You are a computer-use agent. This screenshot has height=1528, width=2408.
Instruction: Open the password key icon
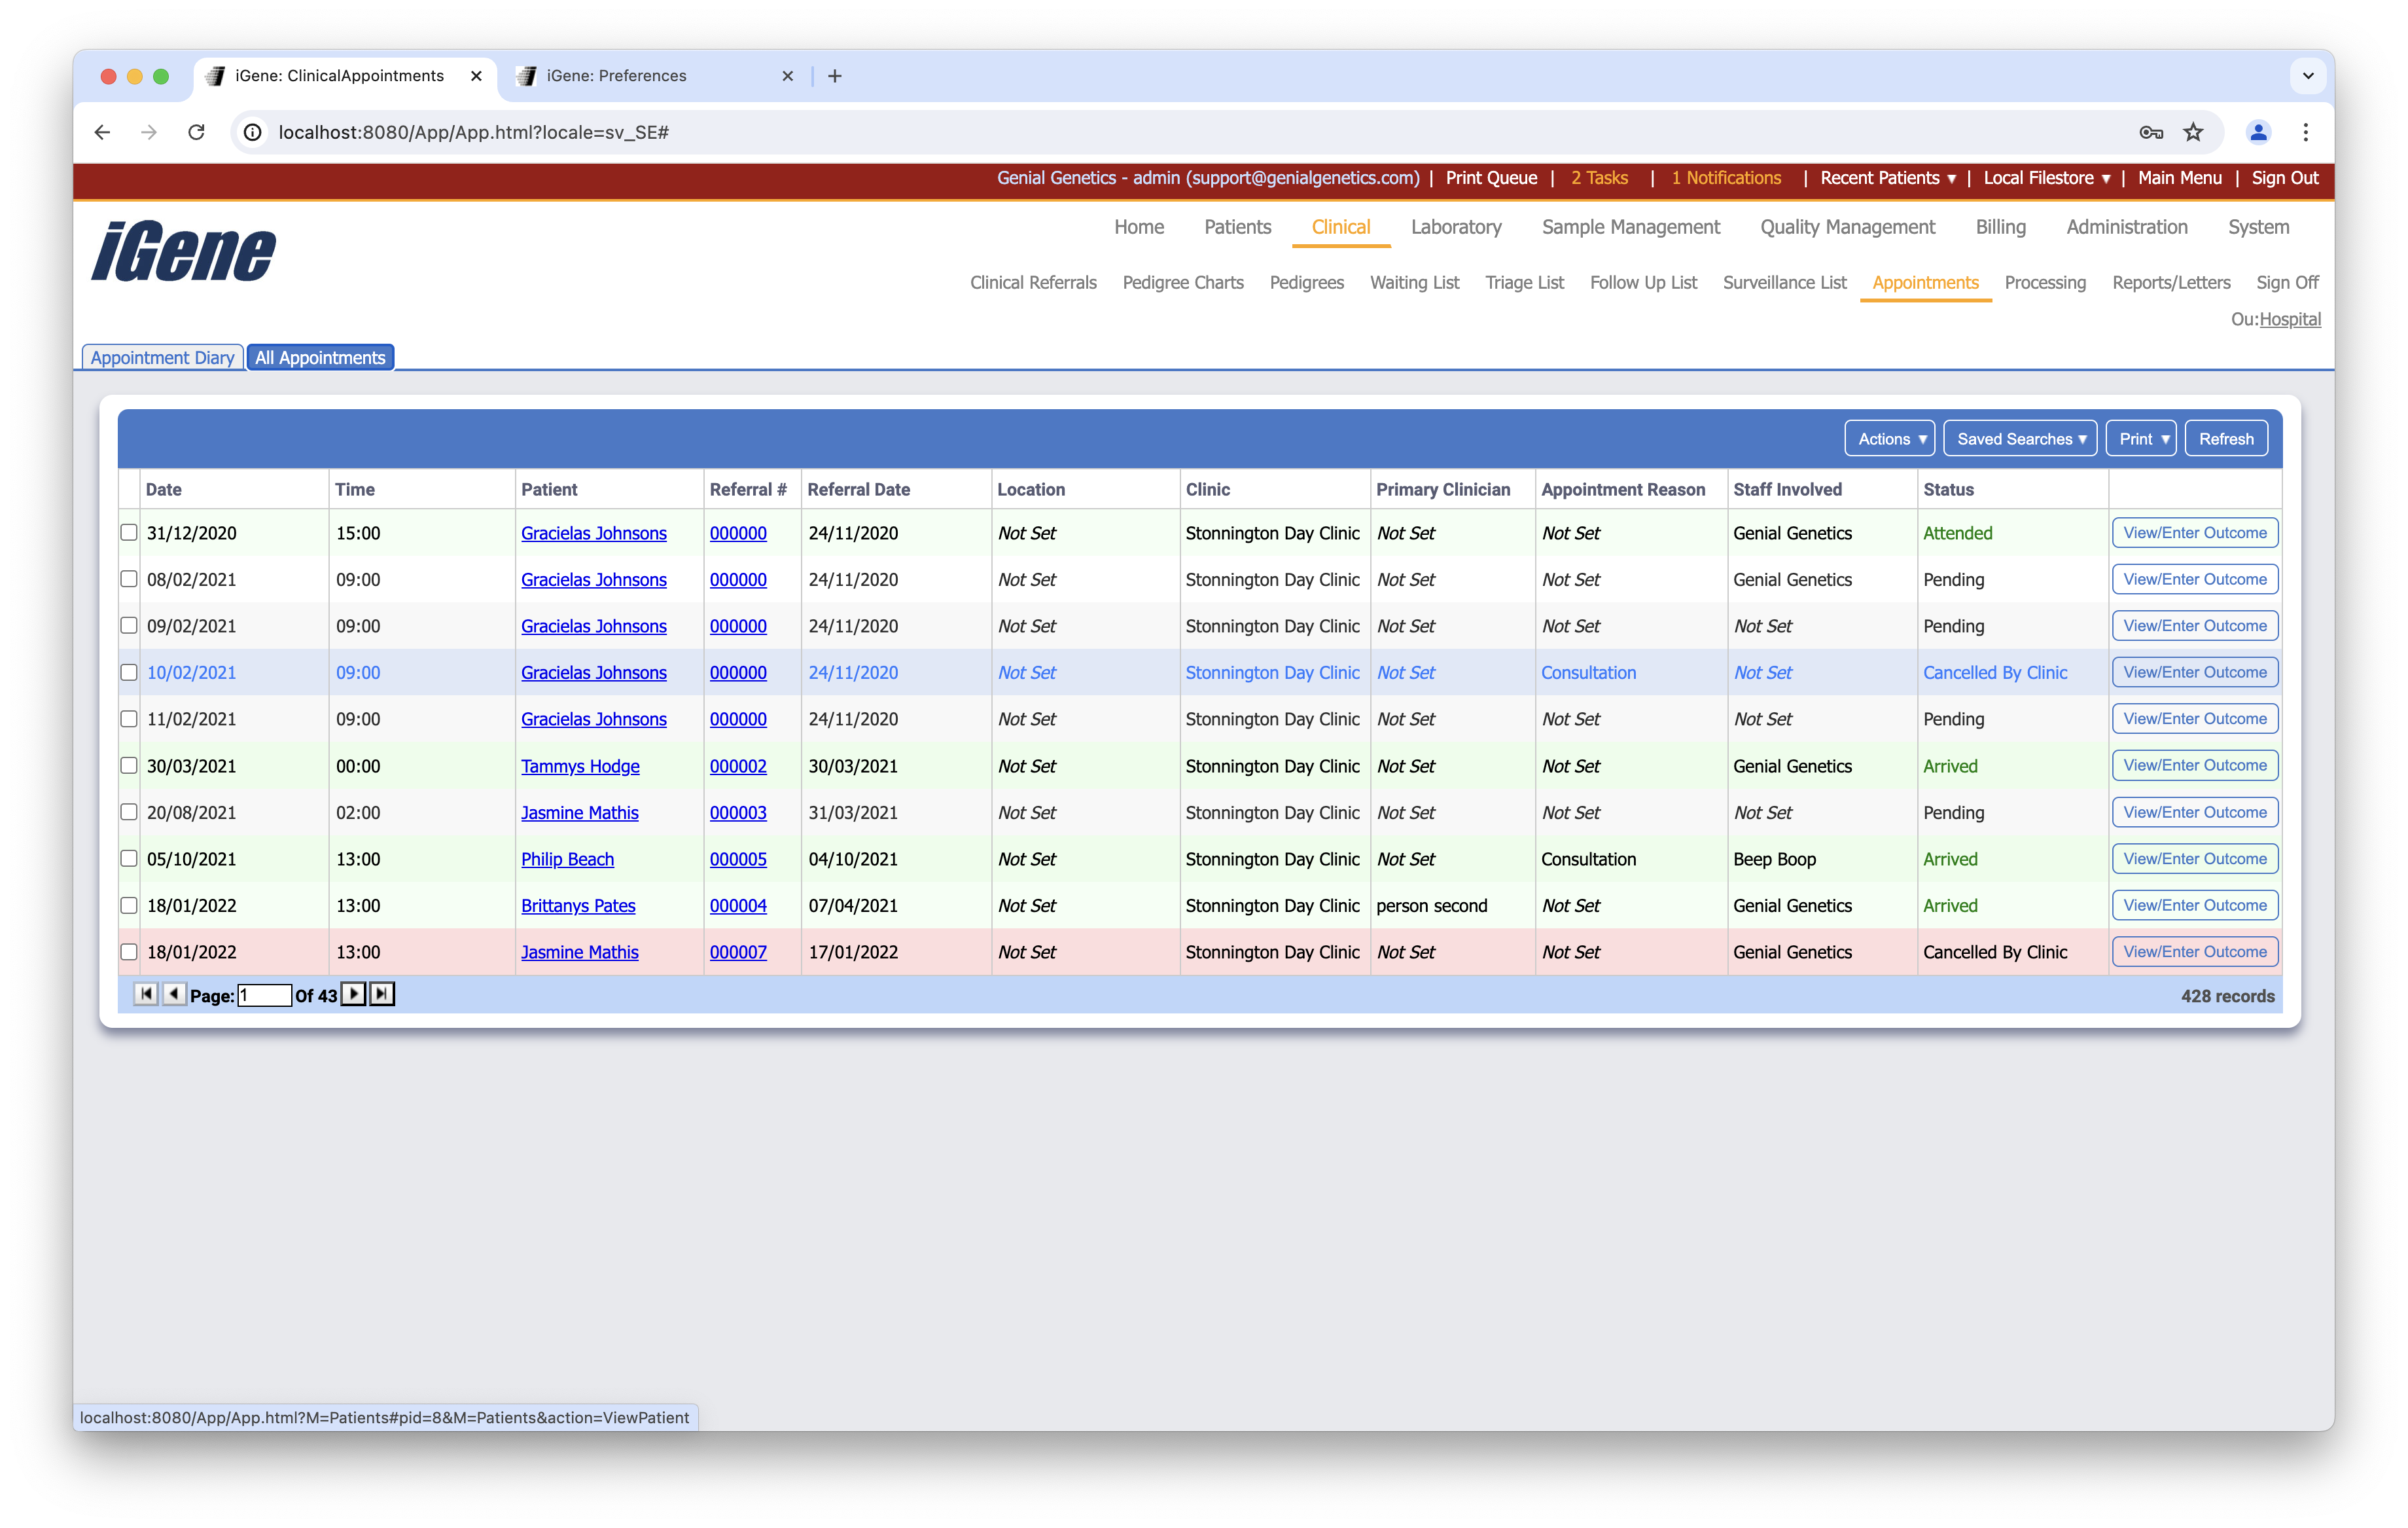pos(2150,132)
